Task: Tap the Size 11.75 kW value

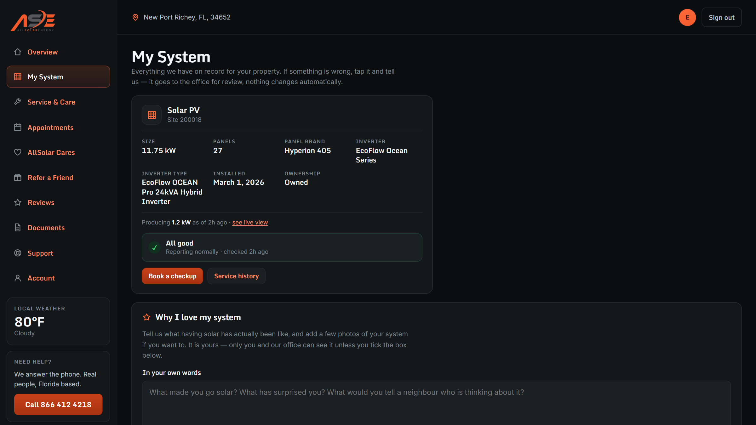Action: (159, 150)
